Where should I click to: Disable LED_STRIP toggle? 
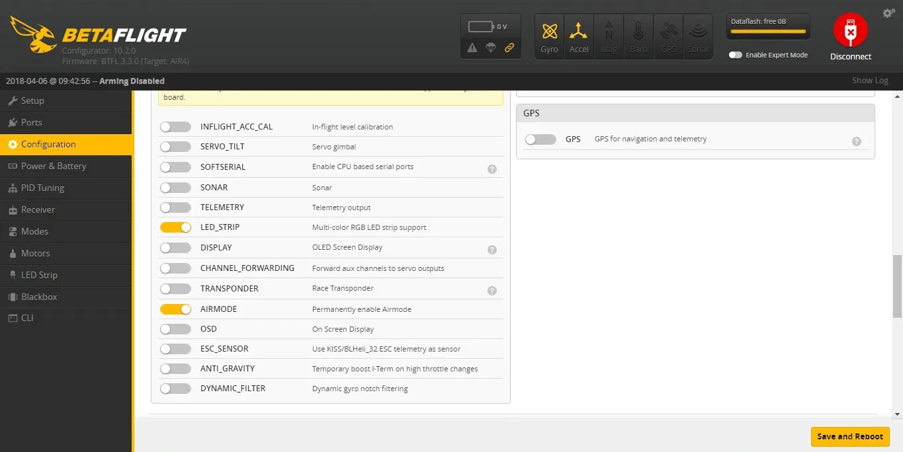tap(175, 227)
